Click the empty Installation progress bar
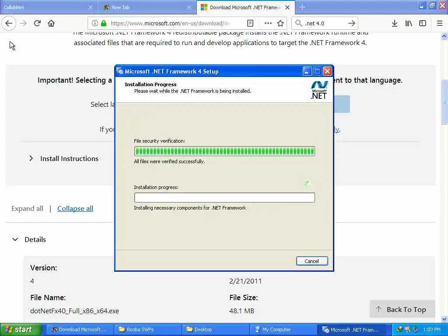 tap(224, 197)
